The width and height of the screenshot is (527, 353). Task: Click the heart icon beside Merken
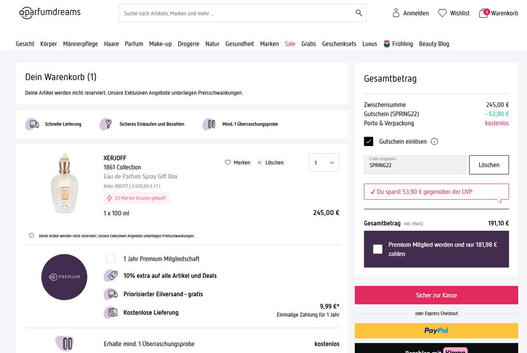pos(227,163)
